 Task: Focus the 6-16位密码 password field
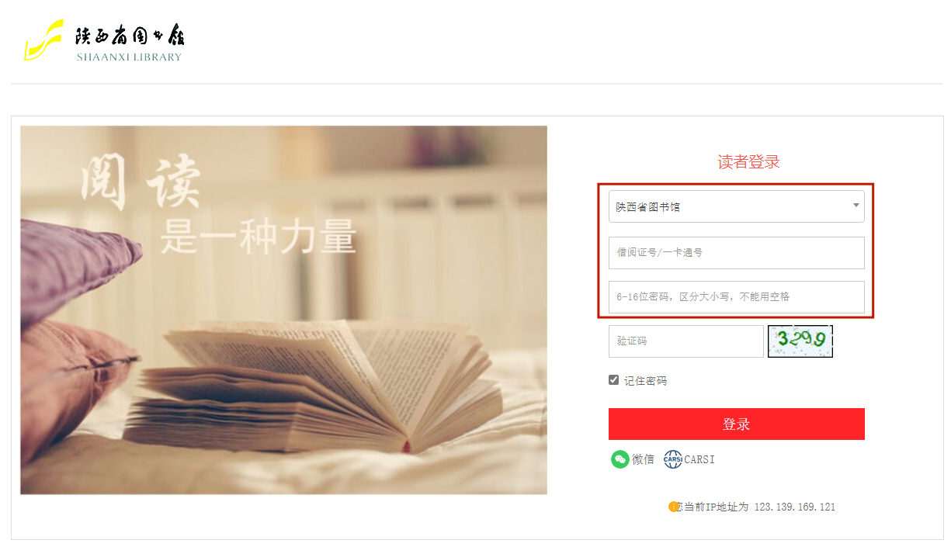click(736, 296)
